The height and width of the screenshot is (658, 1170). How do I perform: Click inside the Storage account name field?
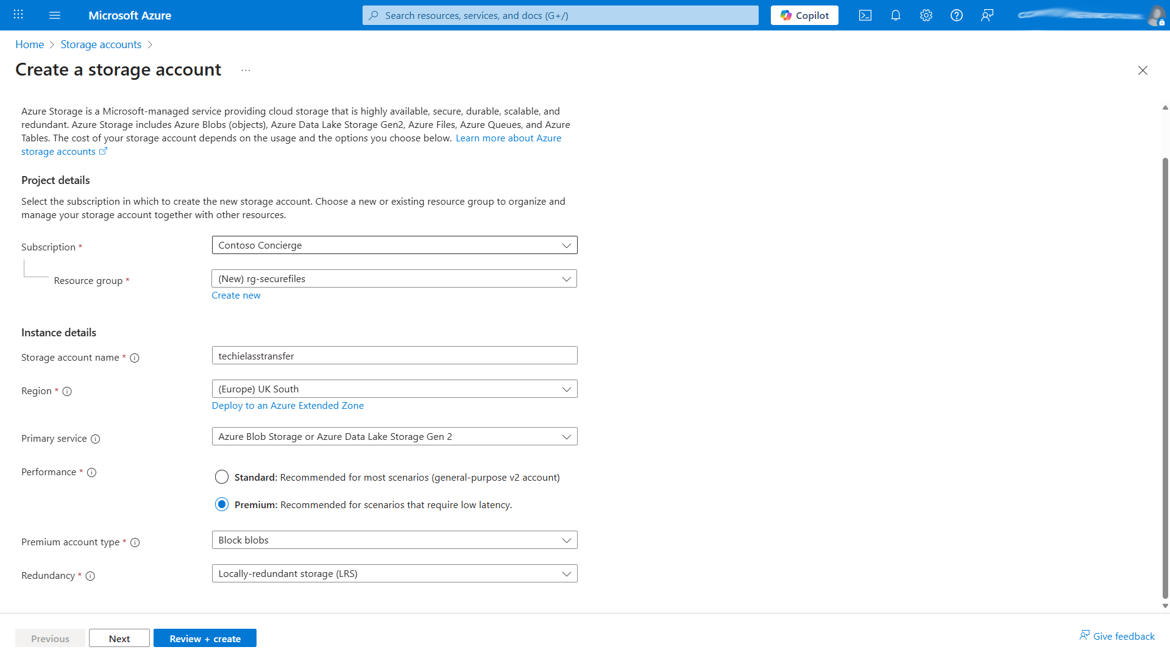(x=394, y=355)
